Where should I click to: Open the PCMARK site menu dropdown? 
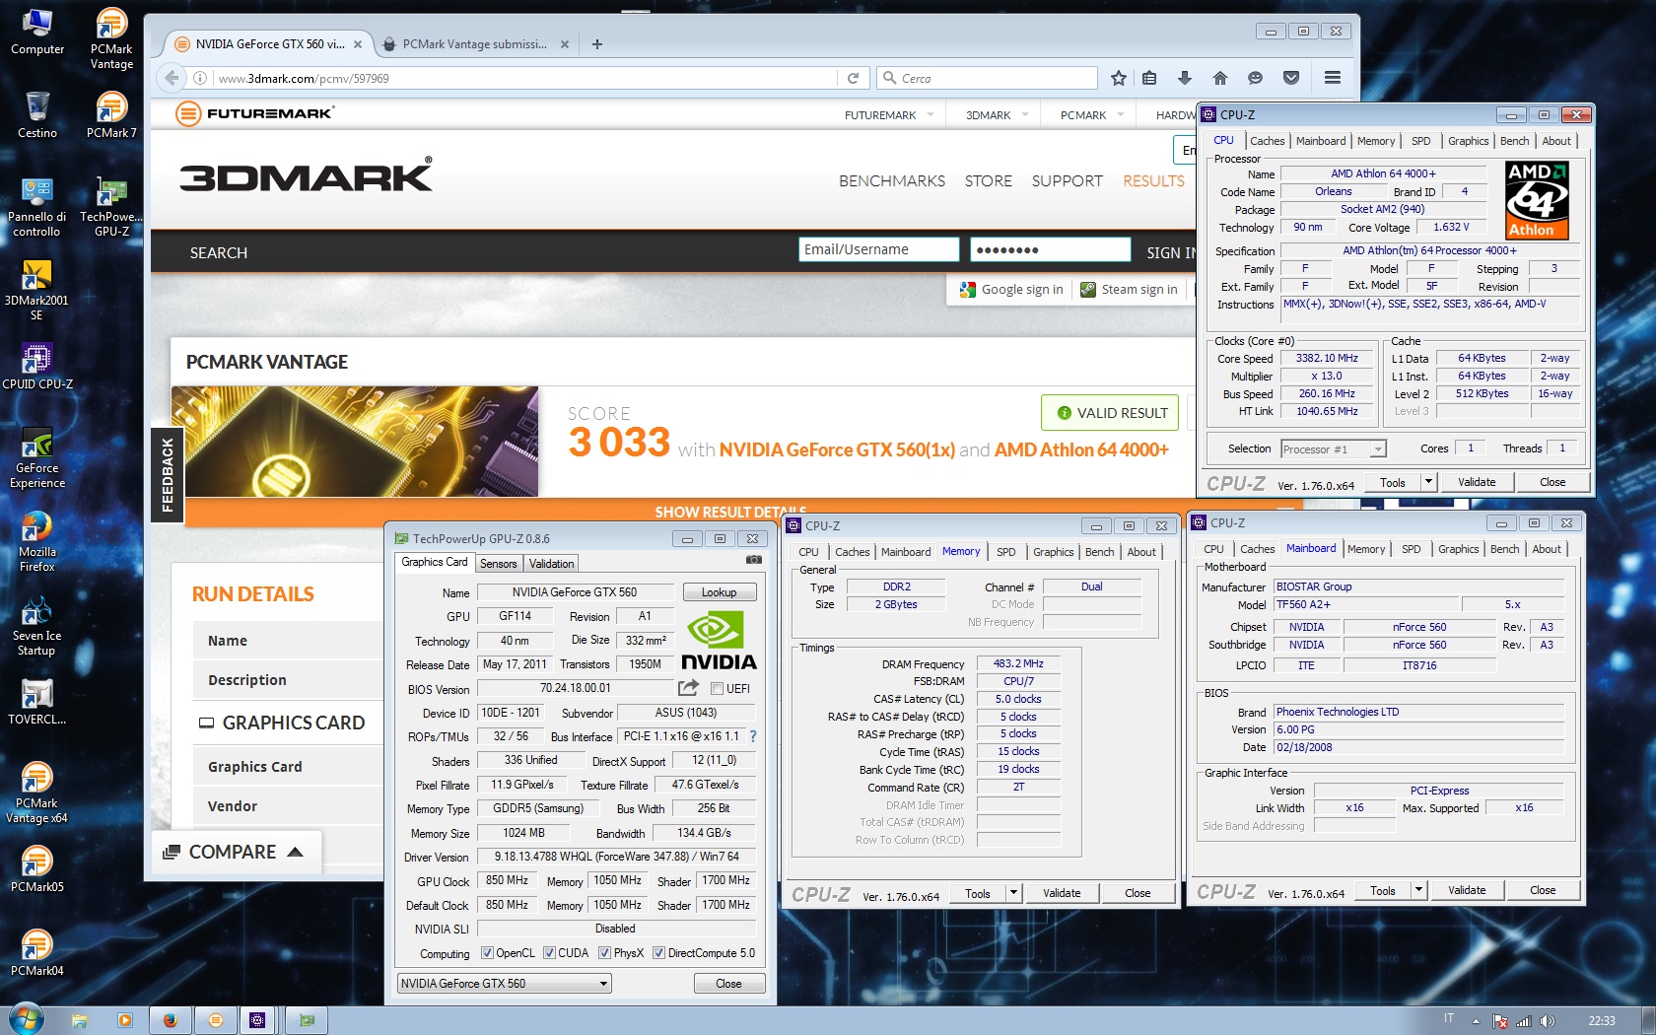coord(1091,115)
